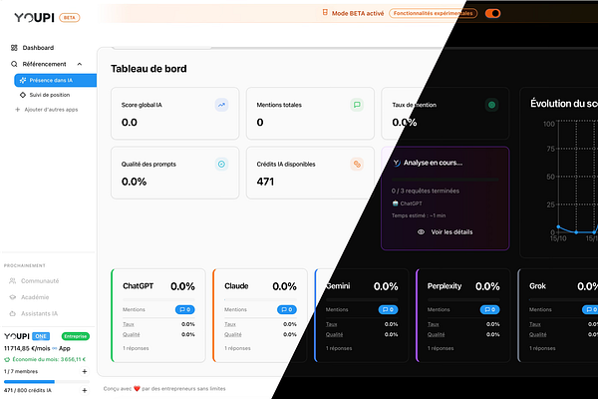Click the beaker icon near Mode BETA
The image size is (598, 399).
(325, 13)
